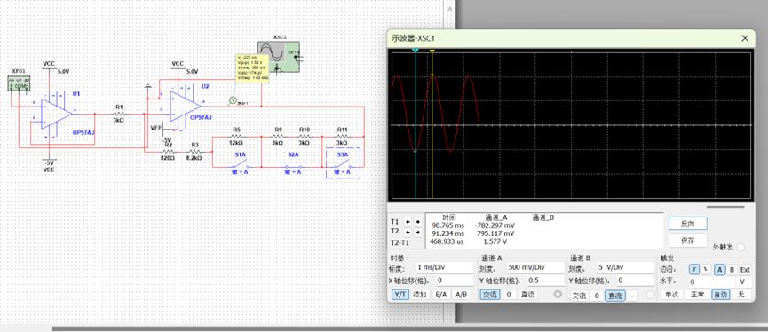Select 添加 add display mode
The width and height of the screenshot is (768, 332).
tap(420, 295)
